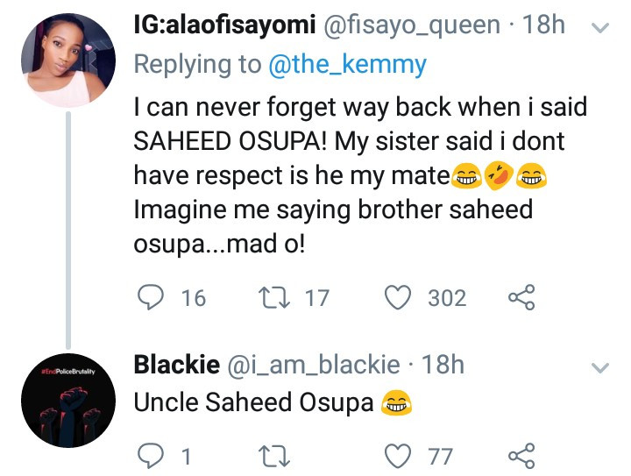Click the Blackie display name
This screenshot has height=476, width=631.
[x=177, y=365]
